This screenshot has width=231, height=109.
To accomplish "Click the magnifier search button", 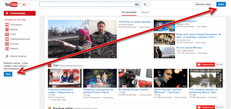I will 145,5.
